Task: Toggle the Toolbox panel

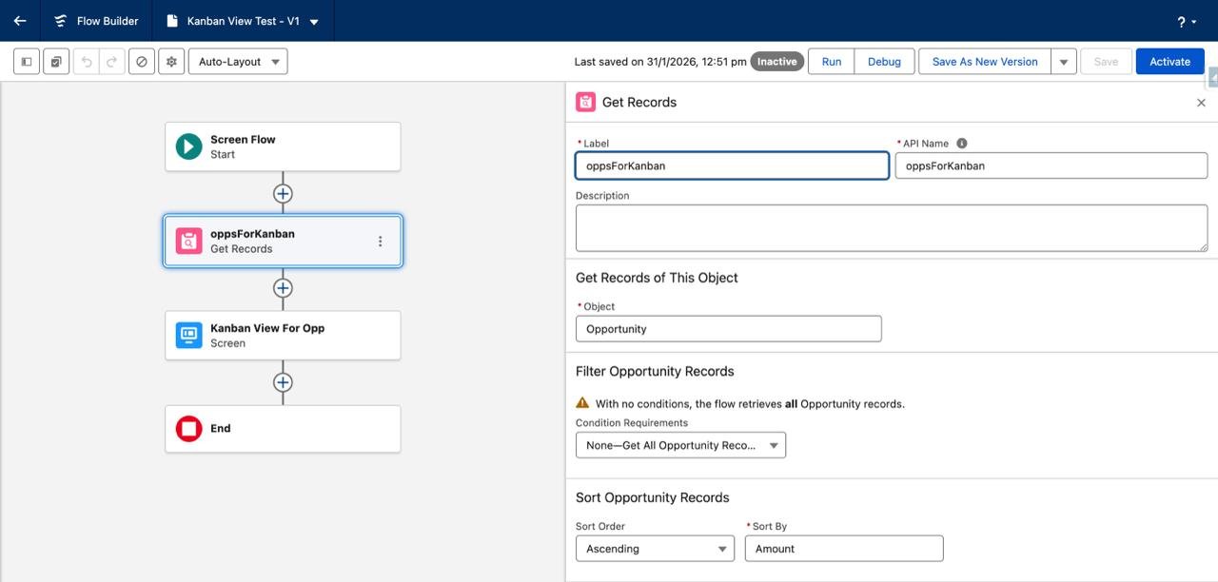Action: pos(26,61)
